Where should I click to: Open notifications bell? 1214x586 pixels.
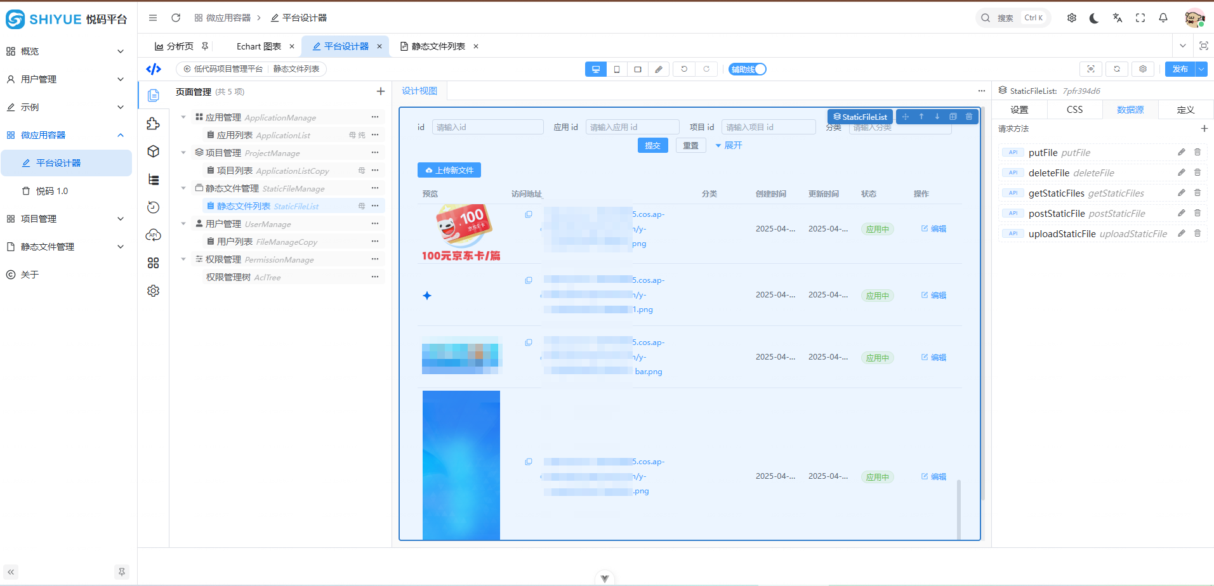(1163, 18)
